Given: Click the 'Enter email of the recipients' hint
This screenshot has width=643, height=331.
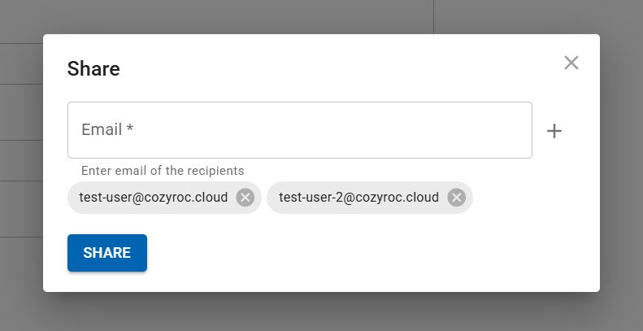Looking at the screenshot, I should [163, 171].
